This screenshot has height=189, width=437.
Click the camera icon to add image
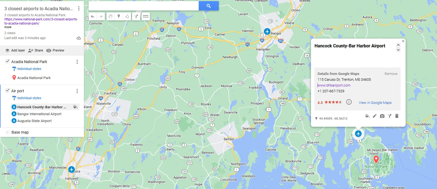[x=382, y=116]
